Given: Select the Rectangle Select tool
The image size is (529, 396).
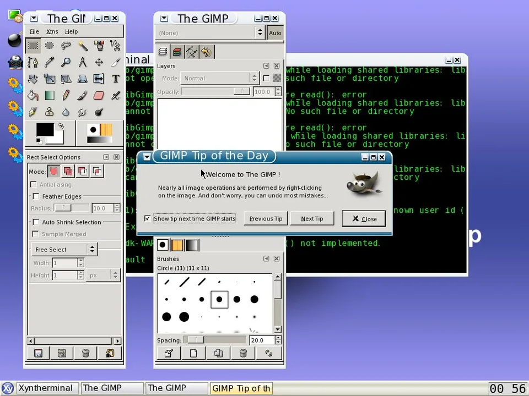Looking at the screenshot, I should (33, 46).
